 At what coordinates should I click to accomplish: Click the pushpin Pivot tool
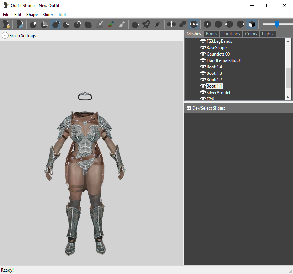(x=146, y=24)
